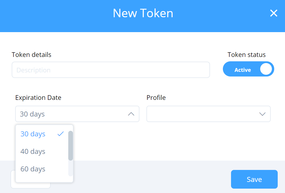Click the white knob on status toggle
The height and width of the screenshot is (193, 285).
pos(266,69)
